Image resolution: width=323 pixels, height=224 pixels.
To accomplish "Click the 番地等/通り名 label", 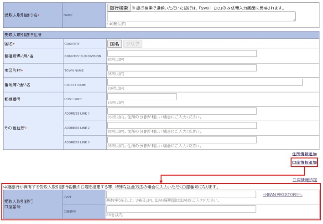I will [x=17, y=85].
